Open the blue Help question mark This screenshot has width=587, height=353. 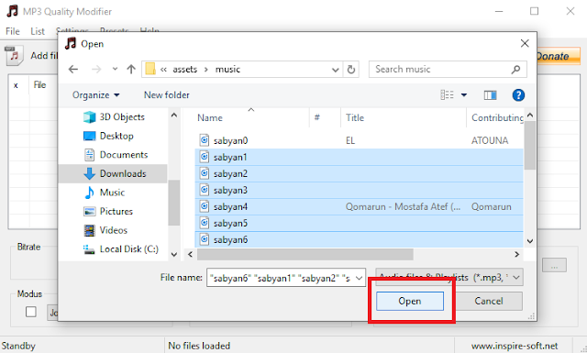pyautogui.click(x=518, y=95)
